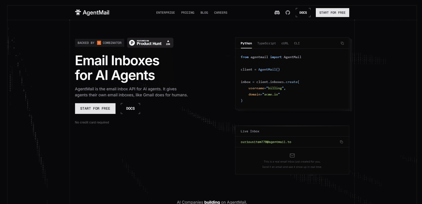Click the Product Hunt upvote count 220

coord(168,44)
